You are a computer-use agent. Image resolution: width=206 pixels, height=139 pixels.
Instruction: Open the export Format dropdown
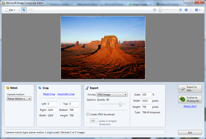coord(112,94)
